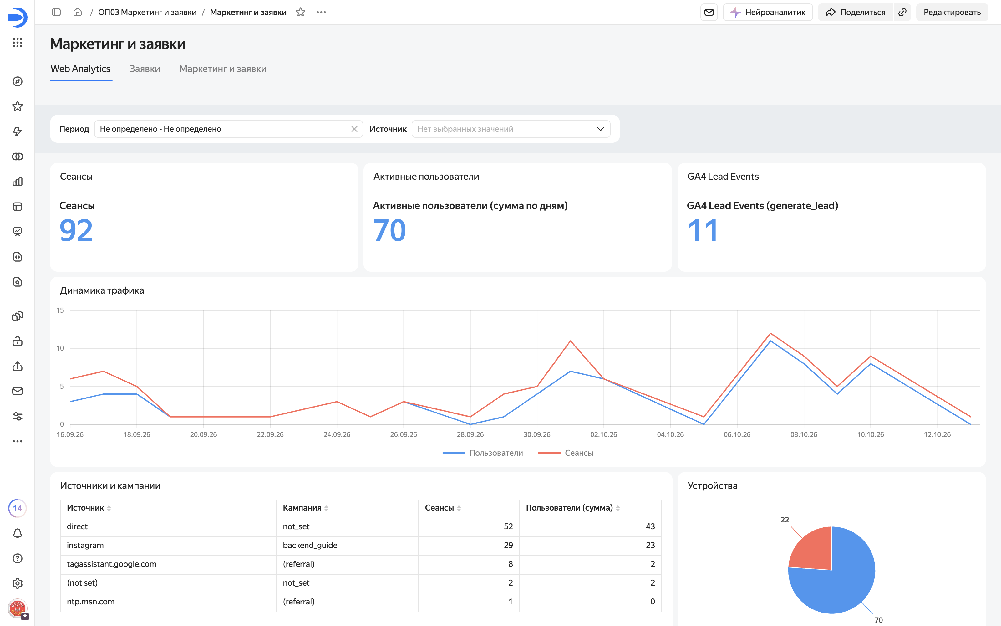
Task: Copy link using the chain icon
Action: pos(902,13)
